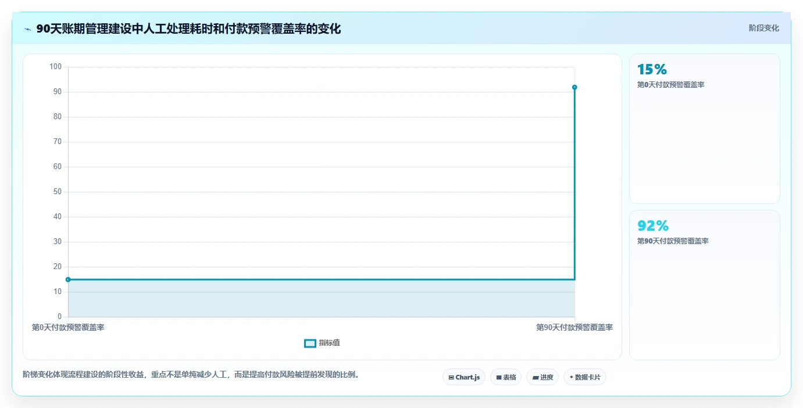
Task: Click the 数据卡片 chip icon
Action: [x=571, y=378]
